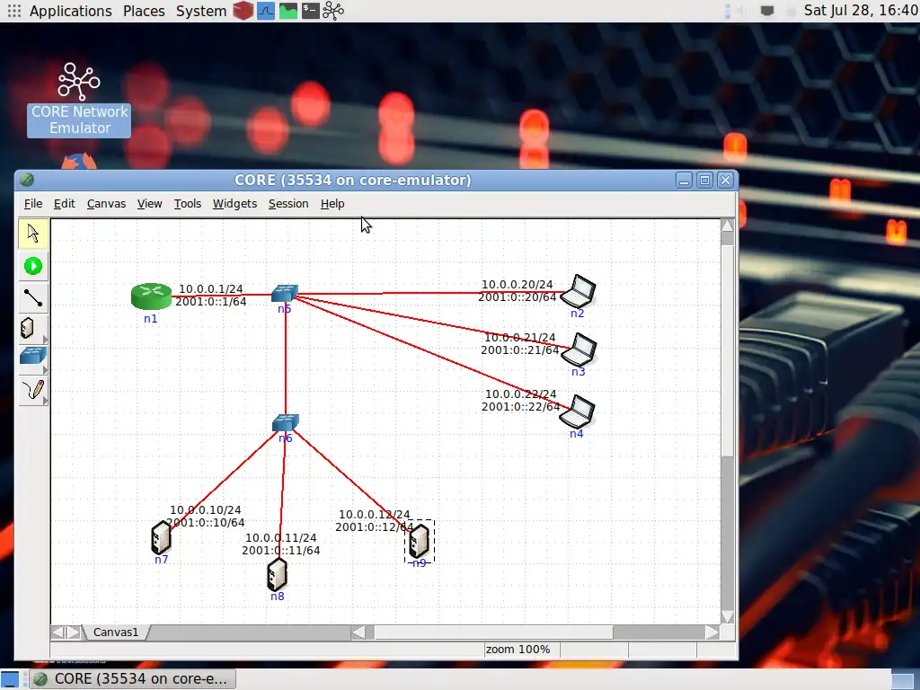Image resolution: width=920 pixels, height=690 pixels.
Task: Switch to the Canvas1 tab
Action: tap(116, 632)
